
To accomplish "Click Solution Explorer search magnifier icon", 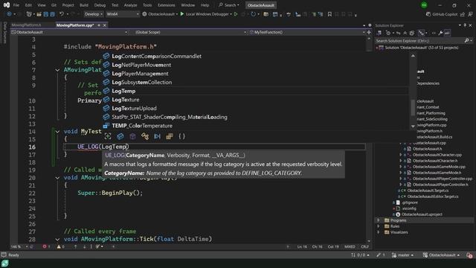I will 466,40.
